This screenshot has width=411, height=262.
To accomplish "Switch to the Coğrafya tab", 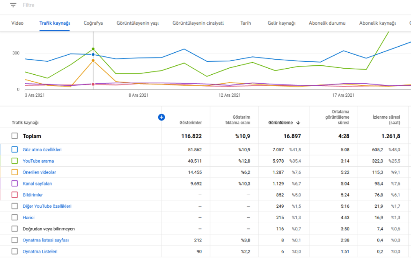I will pos(93,23).
